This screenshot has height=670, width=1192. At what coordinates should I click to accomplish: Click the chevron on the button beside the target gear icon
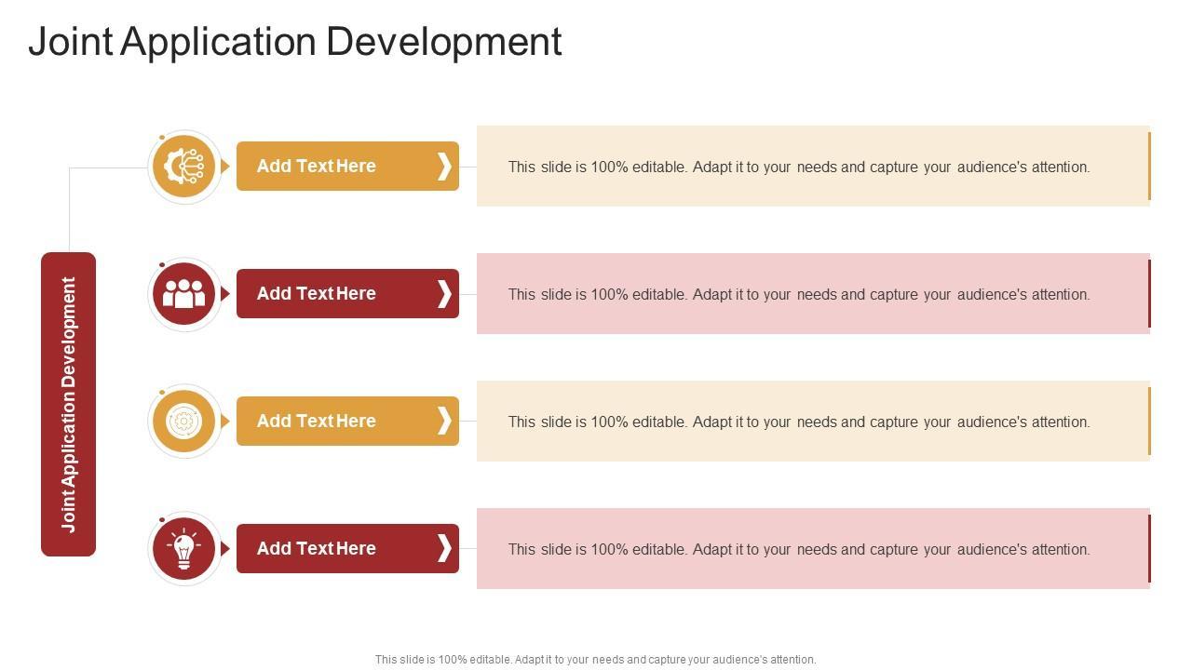(444, 422)
